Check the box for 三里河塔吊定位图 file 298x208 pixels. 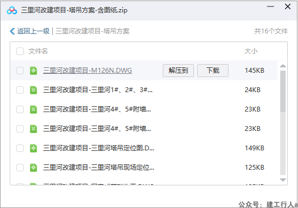pos(20,148)
